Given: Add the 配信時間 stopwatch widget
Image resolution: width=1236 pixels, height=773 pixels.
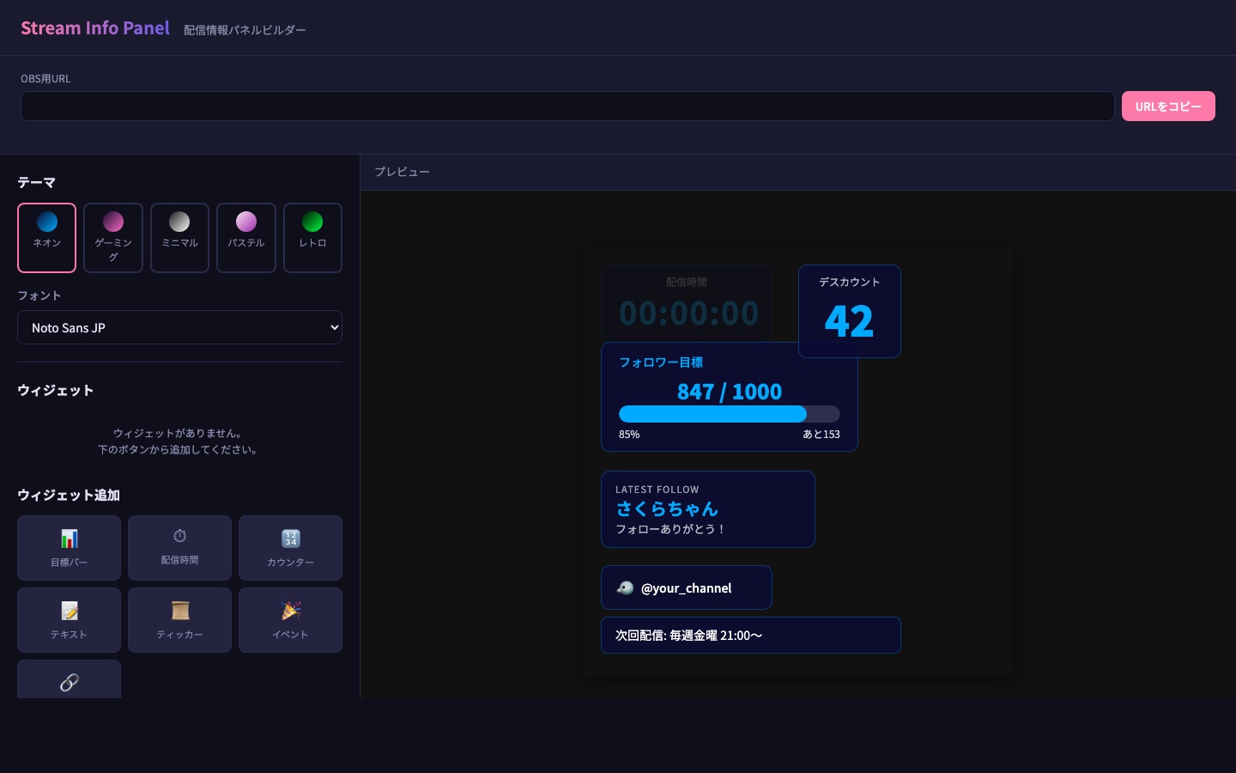Looking at the screenshot, I should point(179,548).
